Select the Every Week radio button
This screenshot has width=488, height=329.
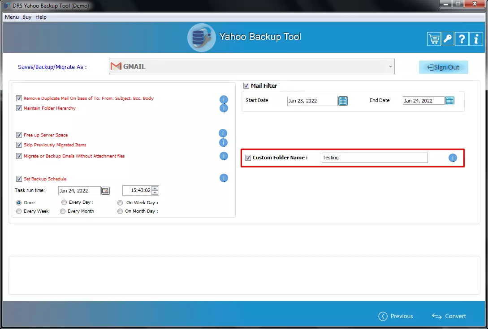(x=19, y=211)
